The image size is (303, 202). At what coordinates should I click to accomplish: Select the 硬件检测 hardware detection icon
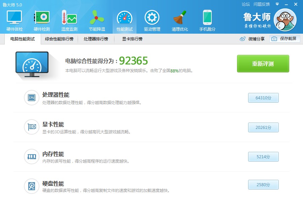tap(42, 18)
